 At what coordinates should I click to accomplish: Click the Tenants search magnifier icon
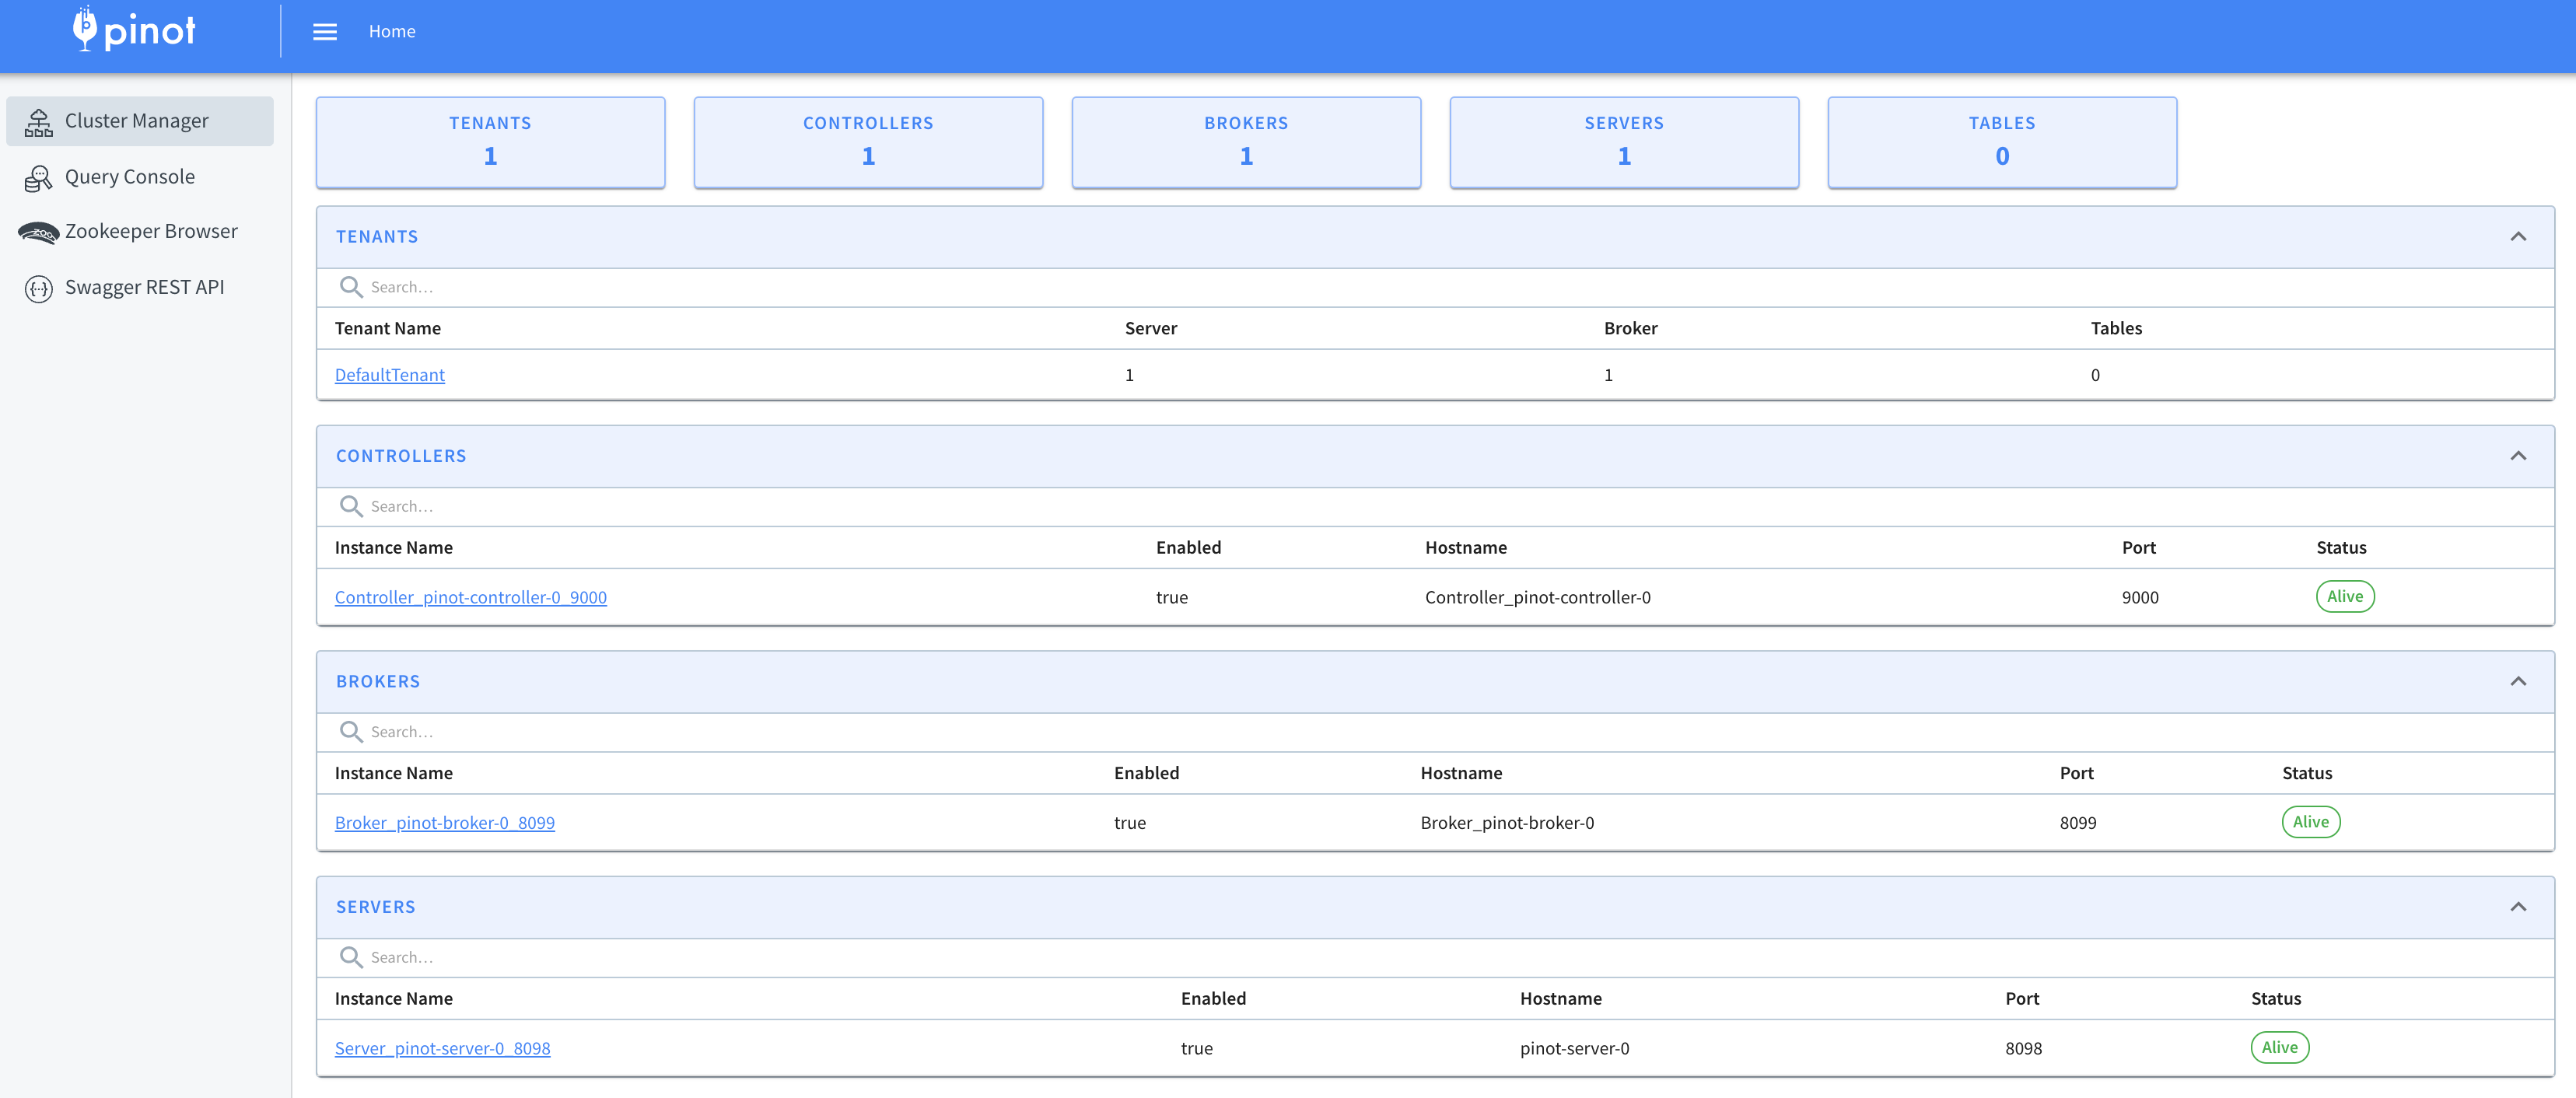(x=350, y=287)
